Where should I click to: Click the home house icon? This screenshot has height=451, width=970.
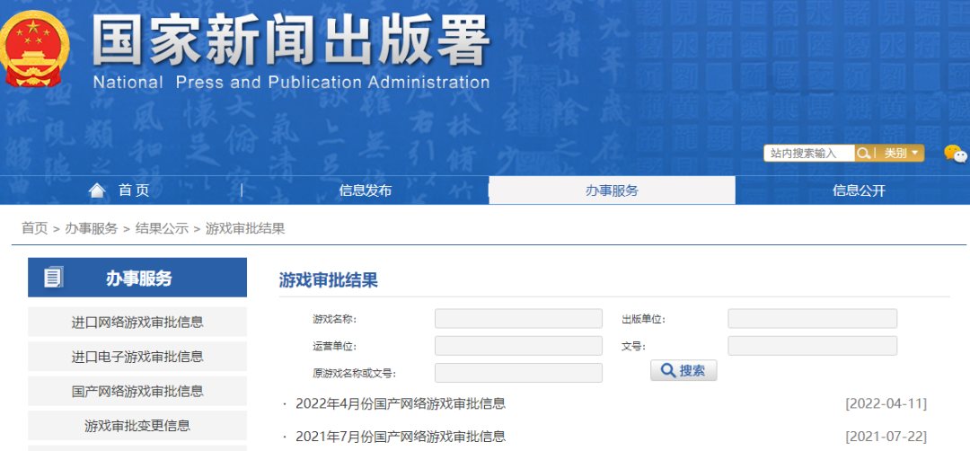pos(97,190)
